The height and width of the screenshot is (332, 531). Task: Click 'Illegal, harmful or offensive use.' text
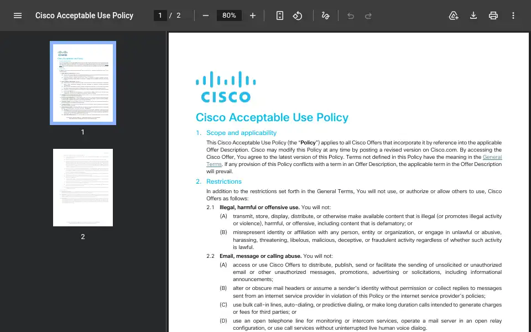[x=259, y=207]
